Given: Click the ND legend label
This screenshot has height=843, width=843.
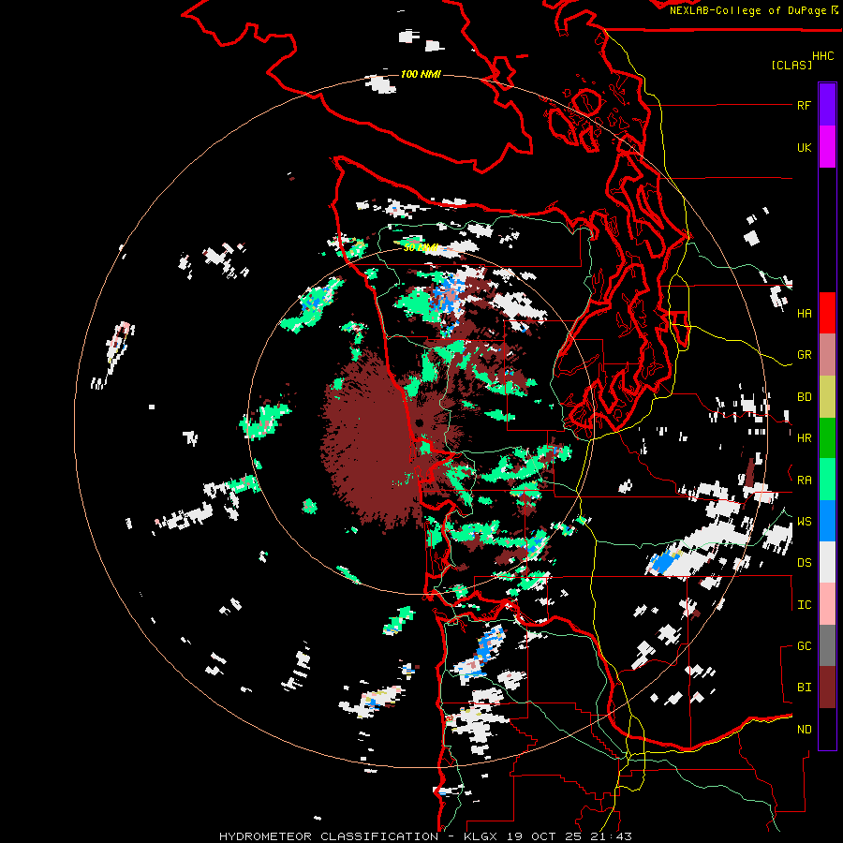Looking at the screenshot, I should [x=804, y=730].
